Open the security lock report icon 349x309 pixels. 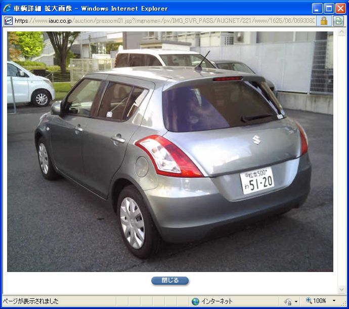click(324, 21)
